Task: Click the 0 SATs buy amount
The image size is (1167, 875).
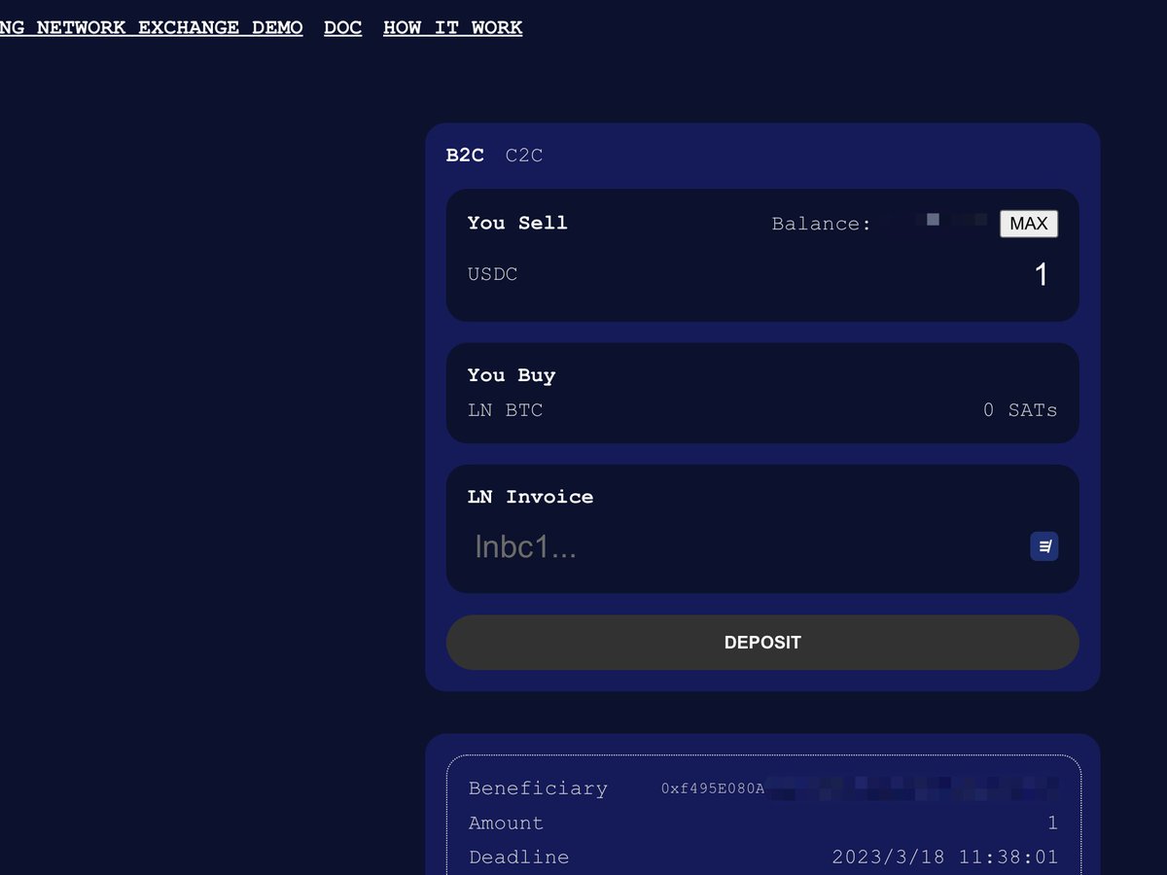Action: point(1020,410)
